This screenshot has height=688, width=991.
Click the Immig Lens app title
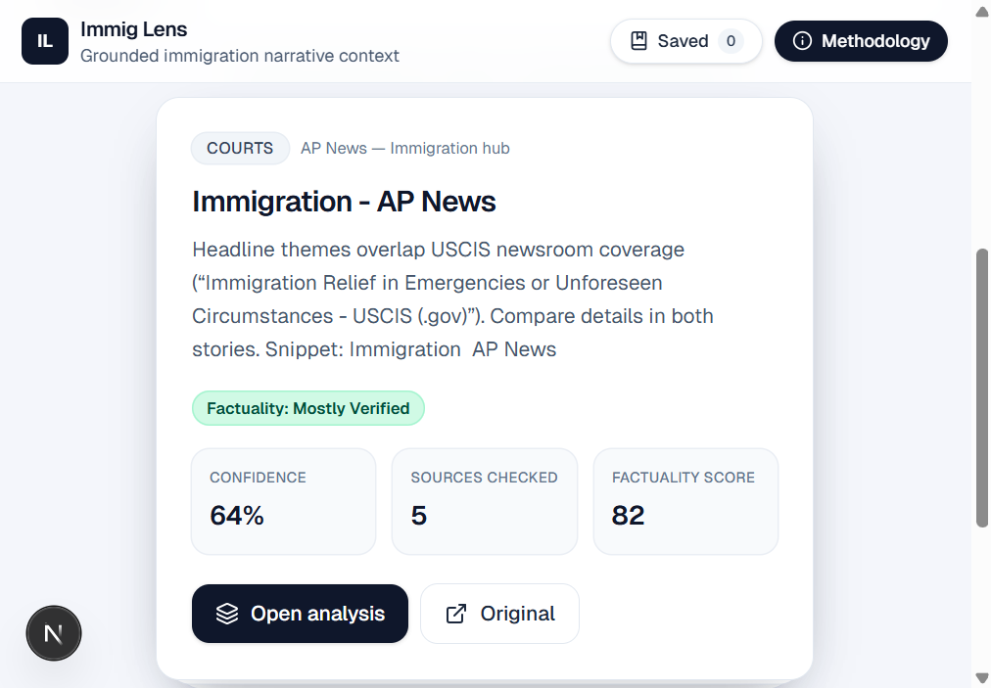pyautogui.click(x=133, y=29)
